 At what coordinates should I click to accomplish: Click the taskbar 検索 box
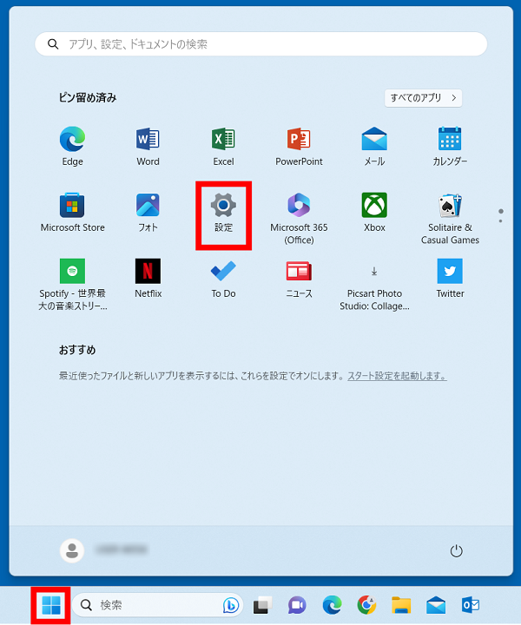click(157, 605)
